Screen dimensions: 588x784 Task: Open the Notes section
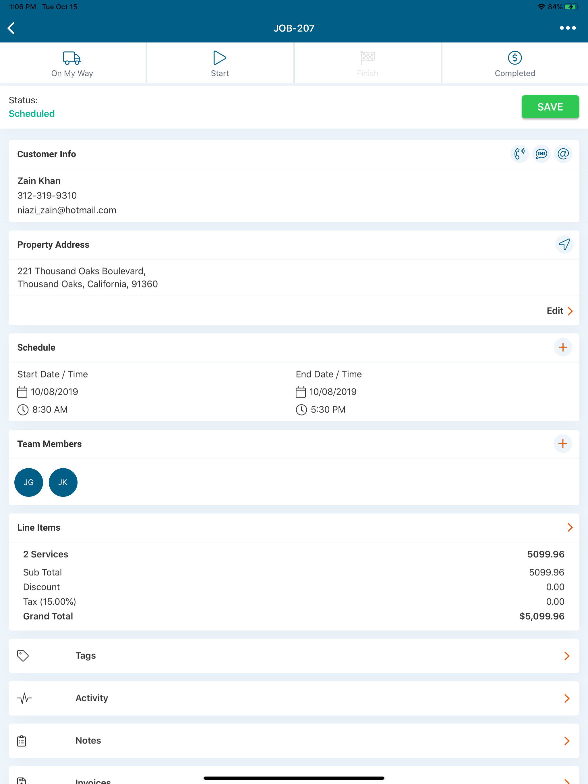pyautogui.click(x=294, y=741)
